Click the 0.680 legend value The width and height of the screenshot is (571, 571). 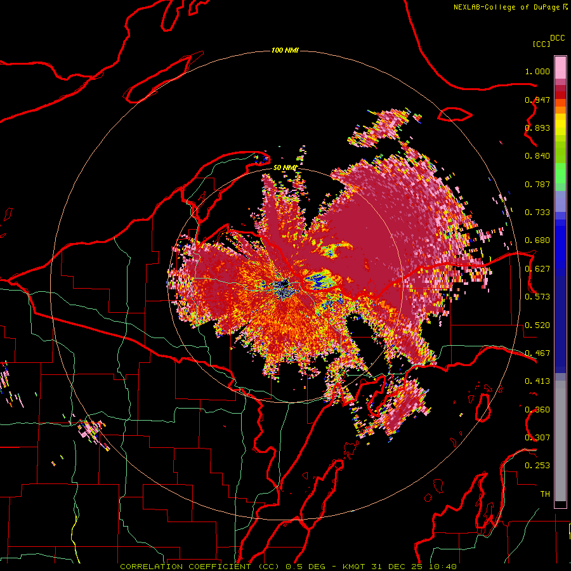(x=537, y=240)
